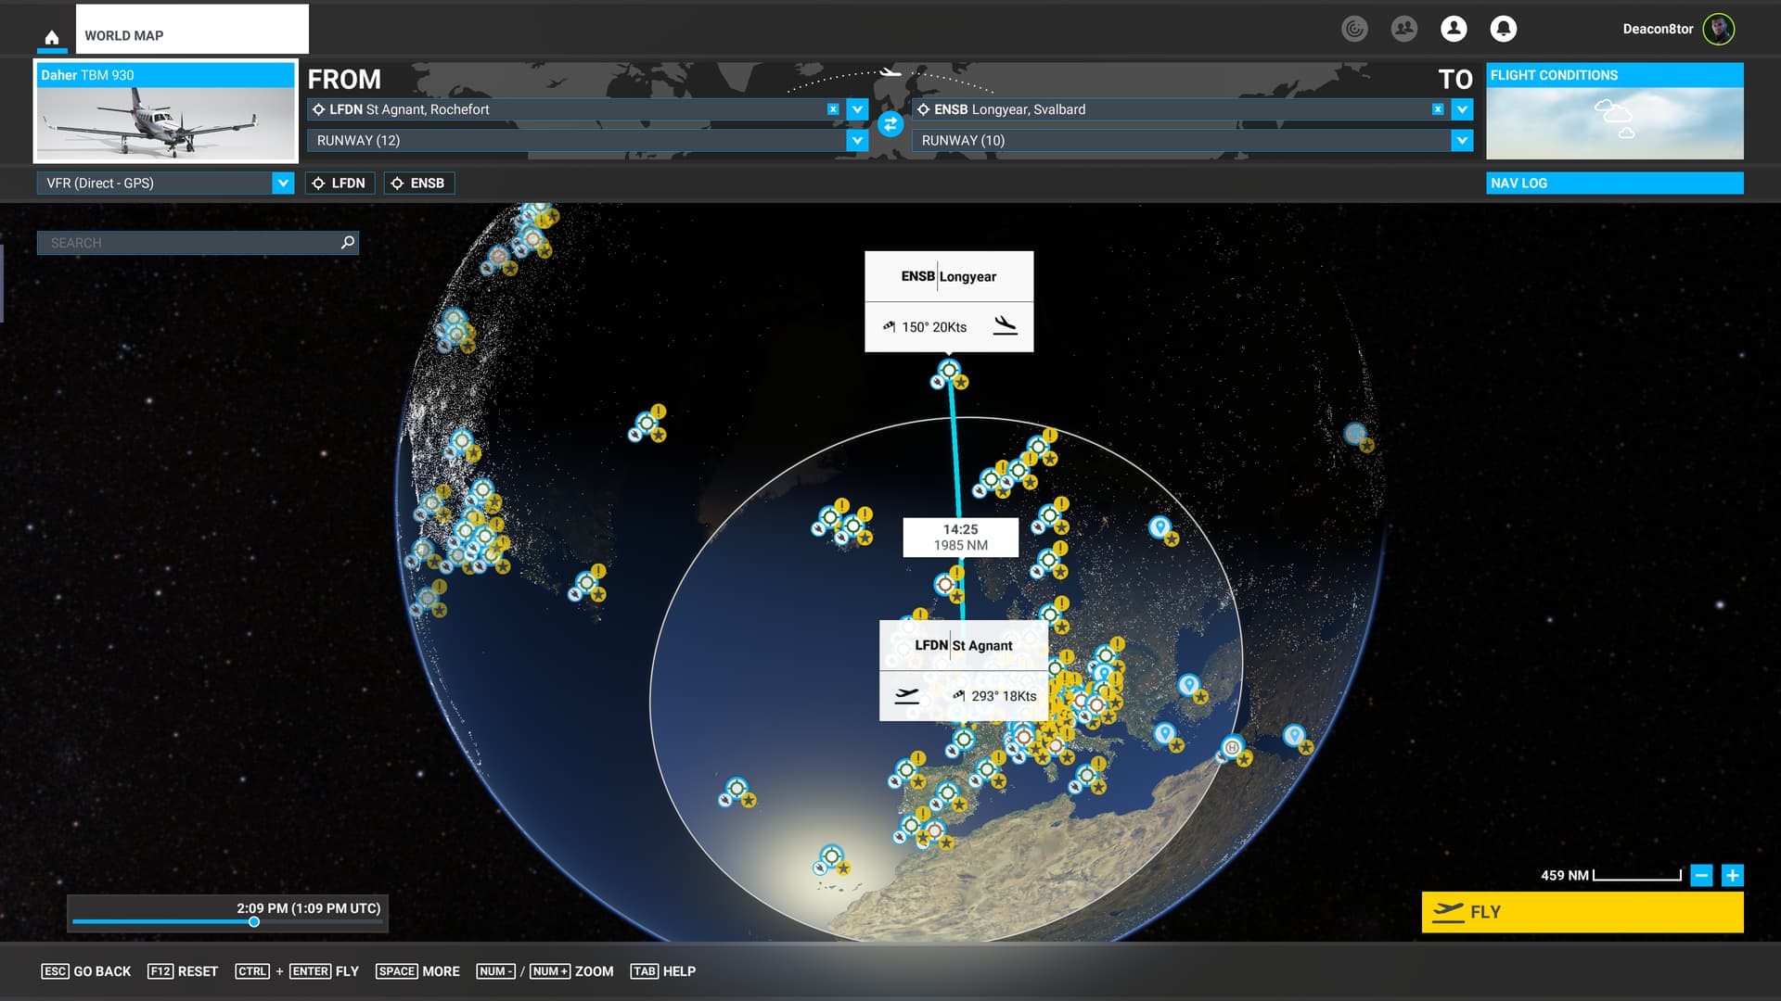Open the notifications bell icon
Image resolution: width=1781 pixels, height=1001 pixels.
(x=1503, y=29)
